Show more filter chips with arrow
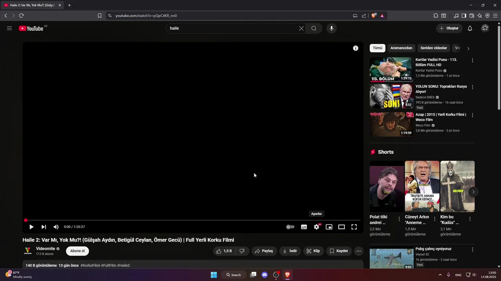 [468, 48]
